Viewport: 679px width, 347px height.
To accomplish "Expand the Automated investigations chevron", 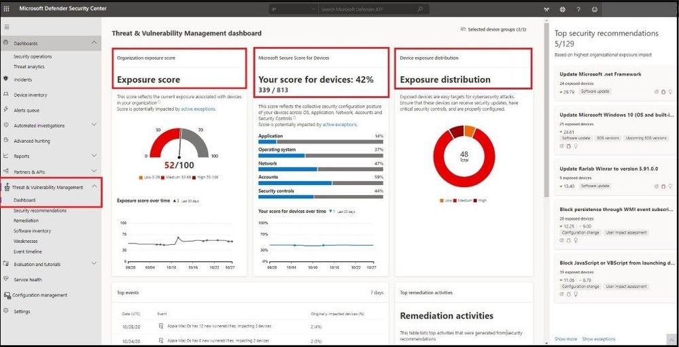I will pos(94,125).
